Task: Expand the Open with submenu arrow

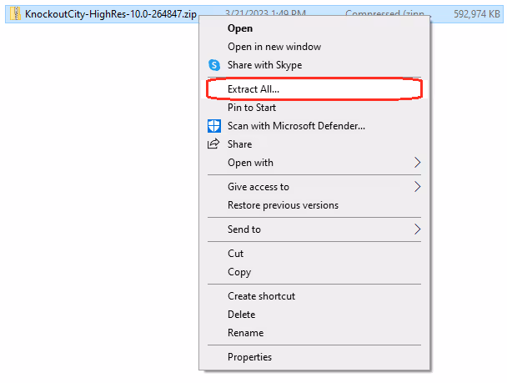Action: (x=418, y=163)
